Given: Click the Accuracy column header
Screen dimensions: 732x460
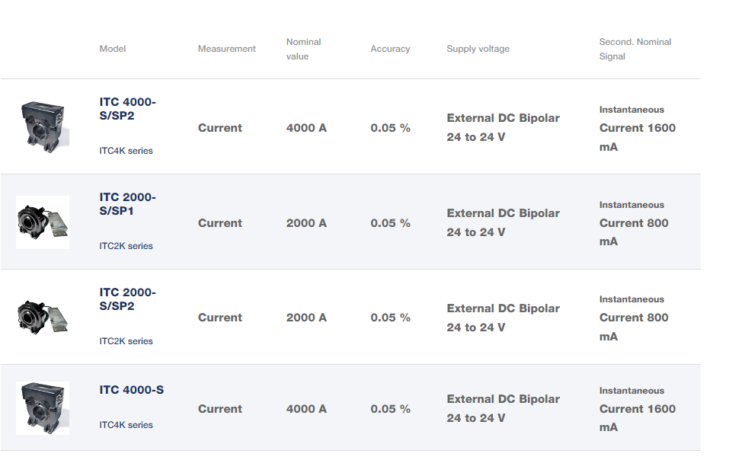Looking at the screenshot, I should coord(390,49).
